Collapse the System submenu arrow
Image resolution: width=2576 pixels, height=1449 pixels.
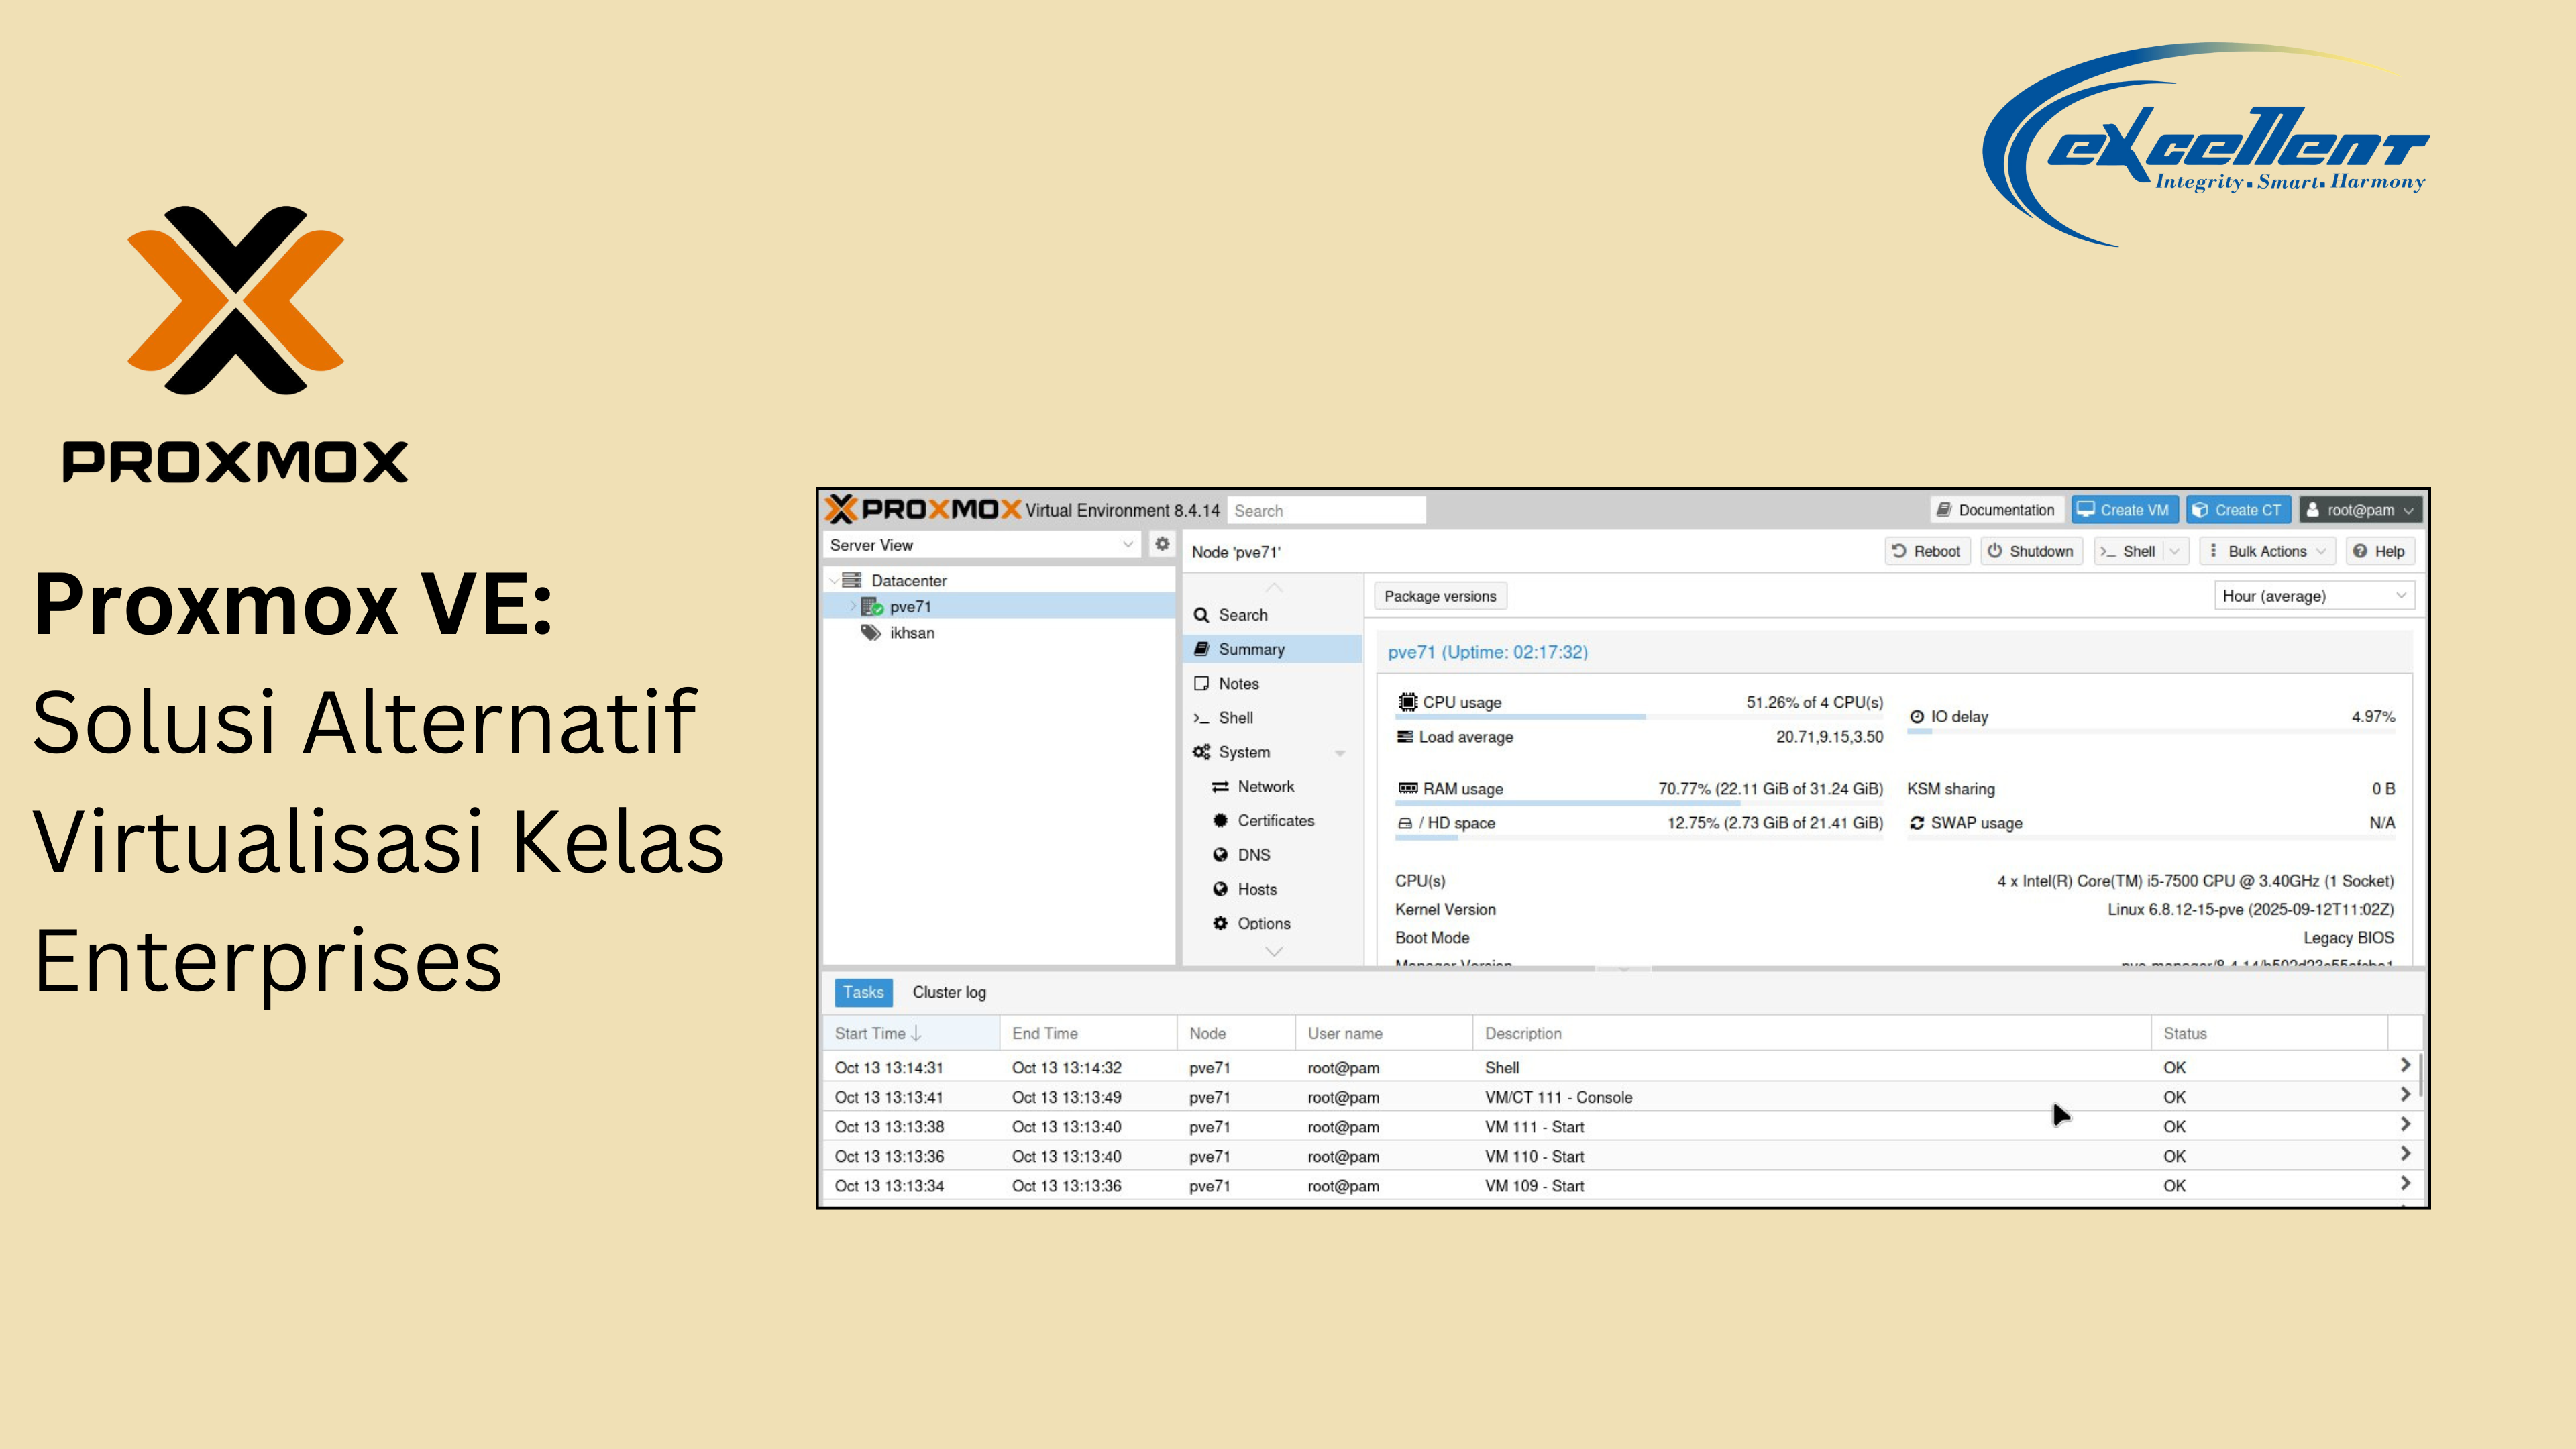tap(1340, 753)
